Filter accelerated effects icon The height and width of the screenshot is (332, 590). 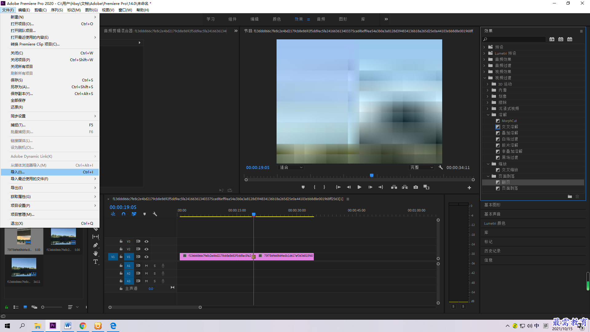click(552, 39)
